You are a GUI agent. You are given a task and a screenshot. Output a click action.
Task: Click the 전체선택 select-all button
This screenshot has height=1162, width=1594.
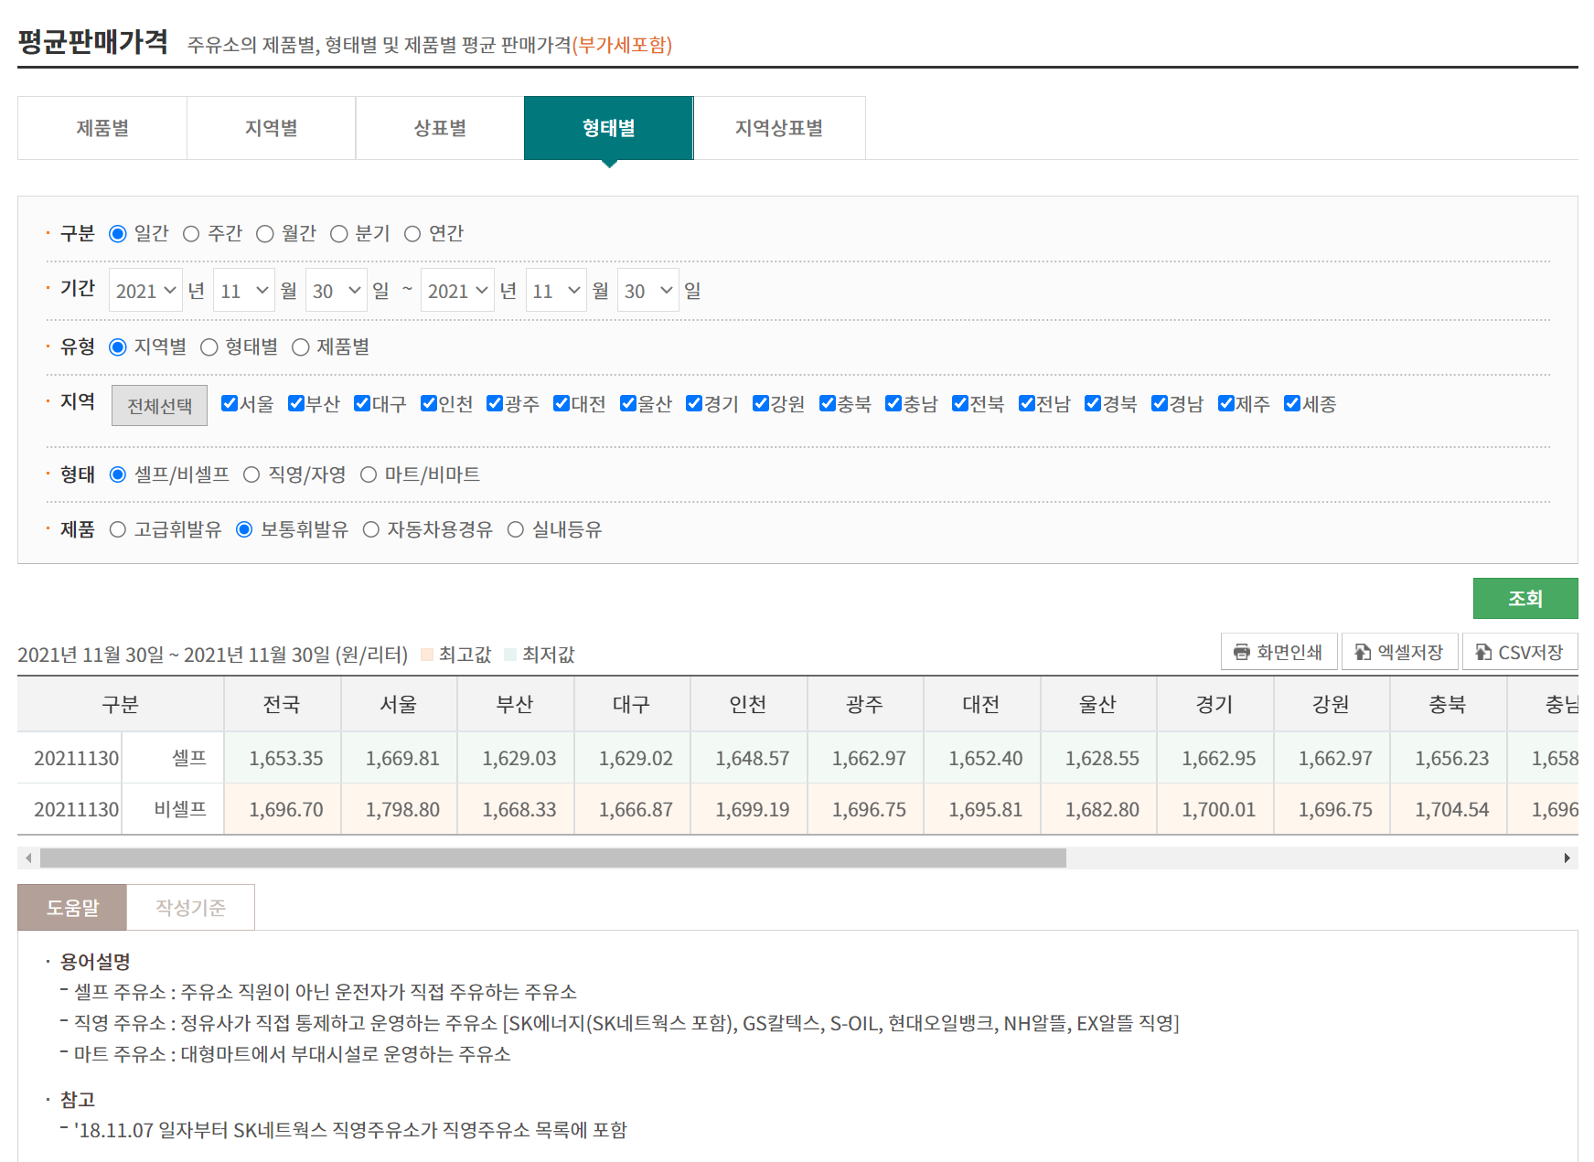pyautogui.click(x=159, y=405)
